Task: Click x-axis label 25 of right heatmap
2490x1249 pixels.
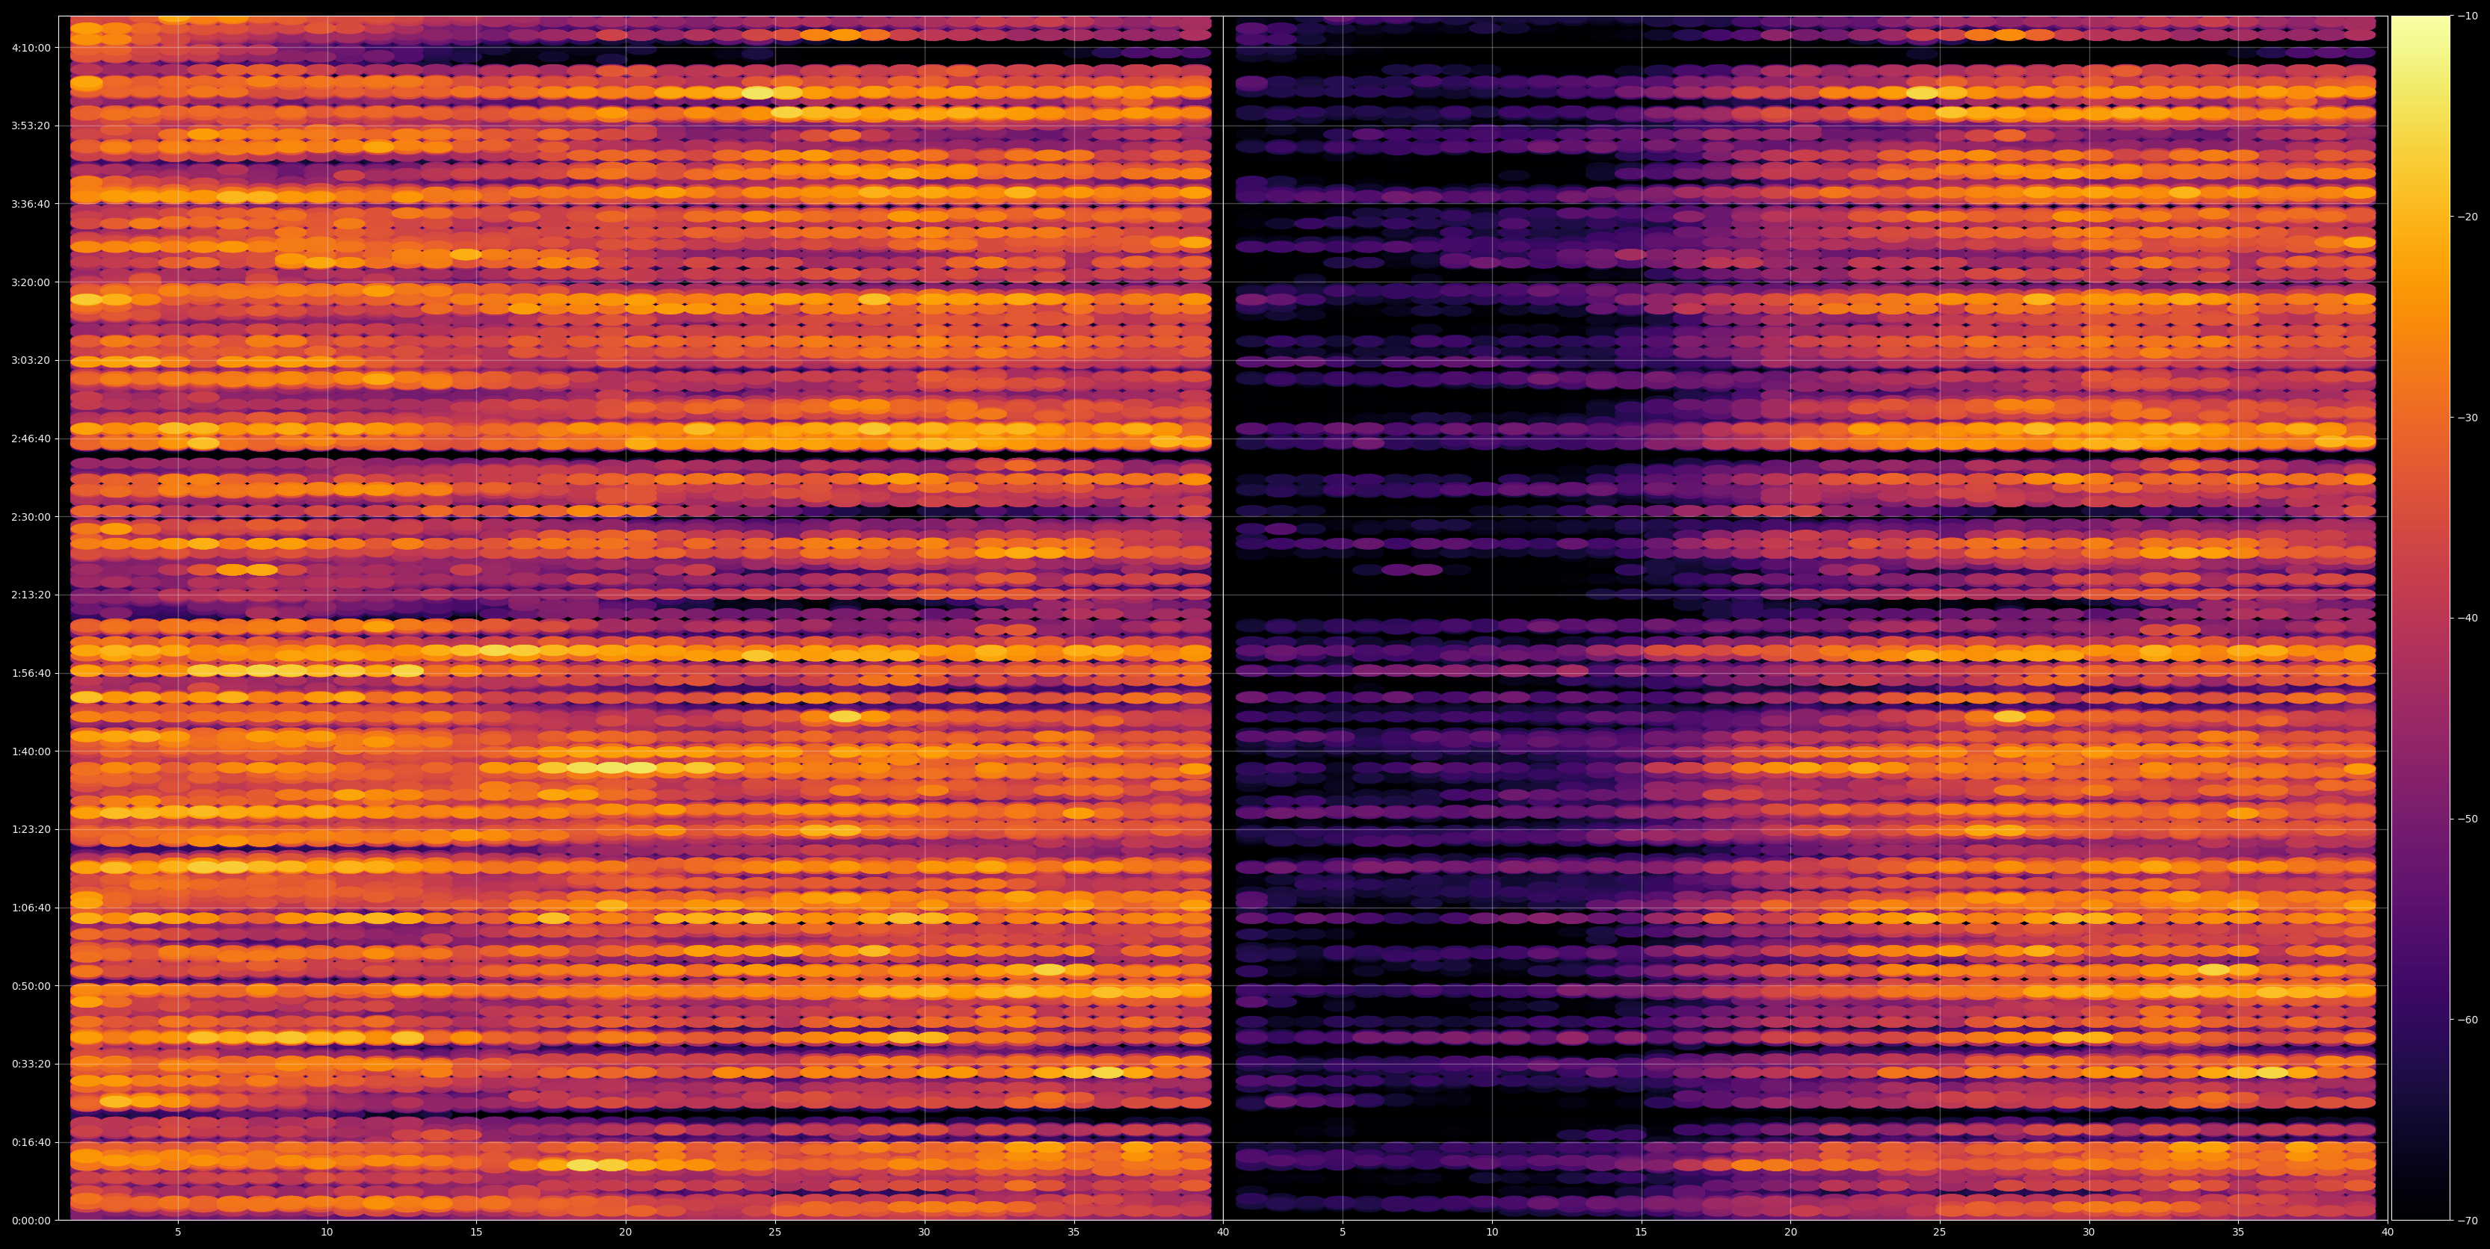Action: click(1940, 1233)
